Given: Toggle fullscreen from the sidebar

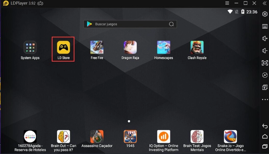Looking at the screenshot, I should 265,63.
